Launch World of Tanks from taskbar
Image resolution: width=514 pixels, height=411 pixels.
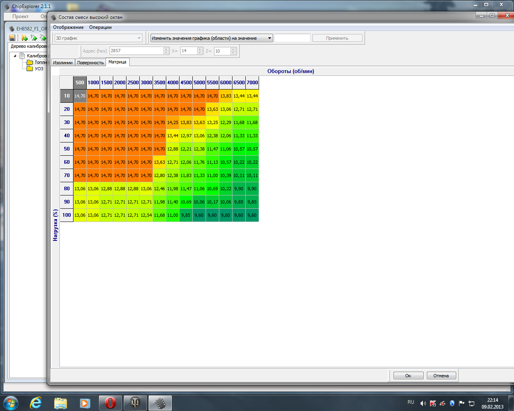(x=135, y=403)
